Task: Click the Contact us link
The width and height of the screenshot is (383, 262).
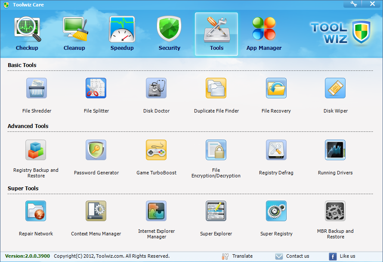Action: coord(297,256)
